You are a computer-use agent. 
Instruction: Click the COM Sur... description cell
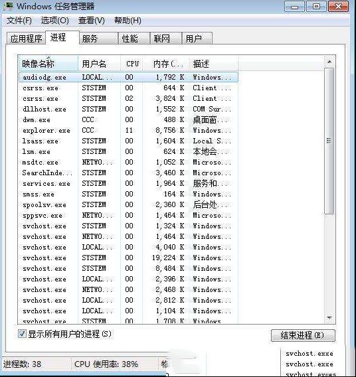212,109
